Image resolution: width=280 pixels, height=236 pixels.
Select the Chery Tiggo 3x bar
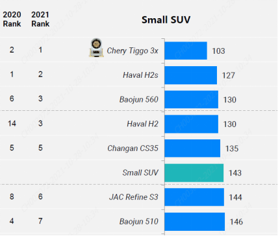point(186,51)
